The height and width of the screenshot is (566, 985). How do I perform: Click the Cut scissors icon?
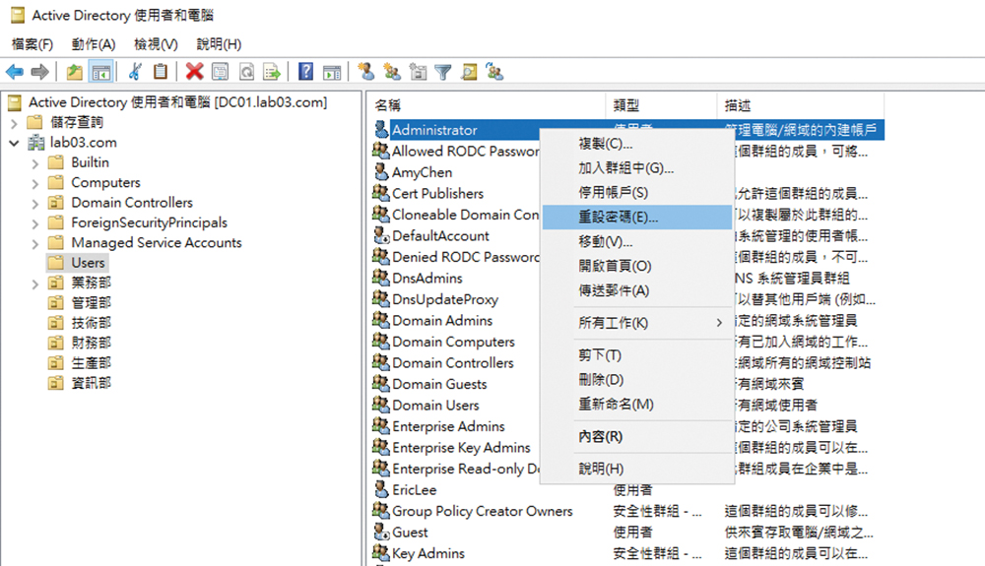(134, 72)
